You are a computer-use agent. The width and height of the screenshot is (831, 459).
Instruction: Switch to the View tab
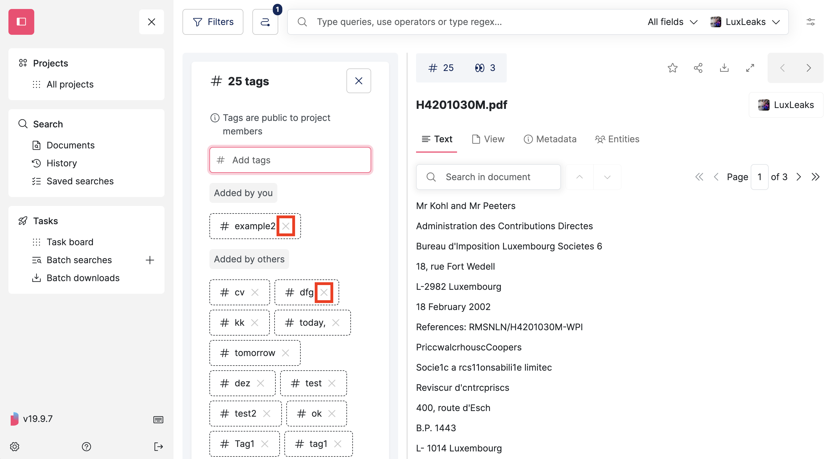(x=488, y=139)
